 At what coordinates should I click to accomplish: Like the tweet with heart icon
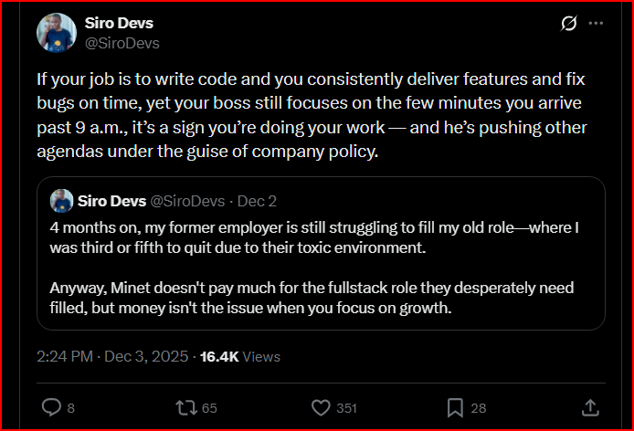pyautogui.click(x=319, y=407)
